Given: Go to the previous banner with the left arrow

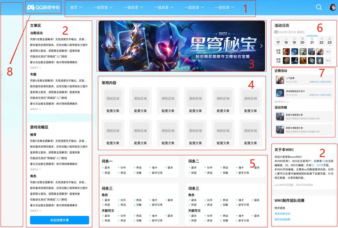Looking at the screenshot, I should [102, 46].
